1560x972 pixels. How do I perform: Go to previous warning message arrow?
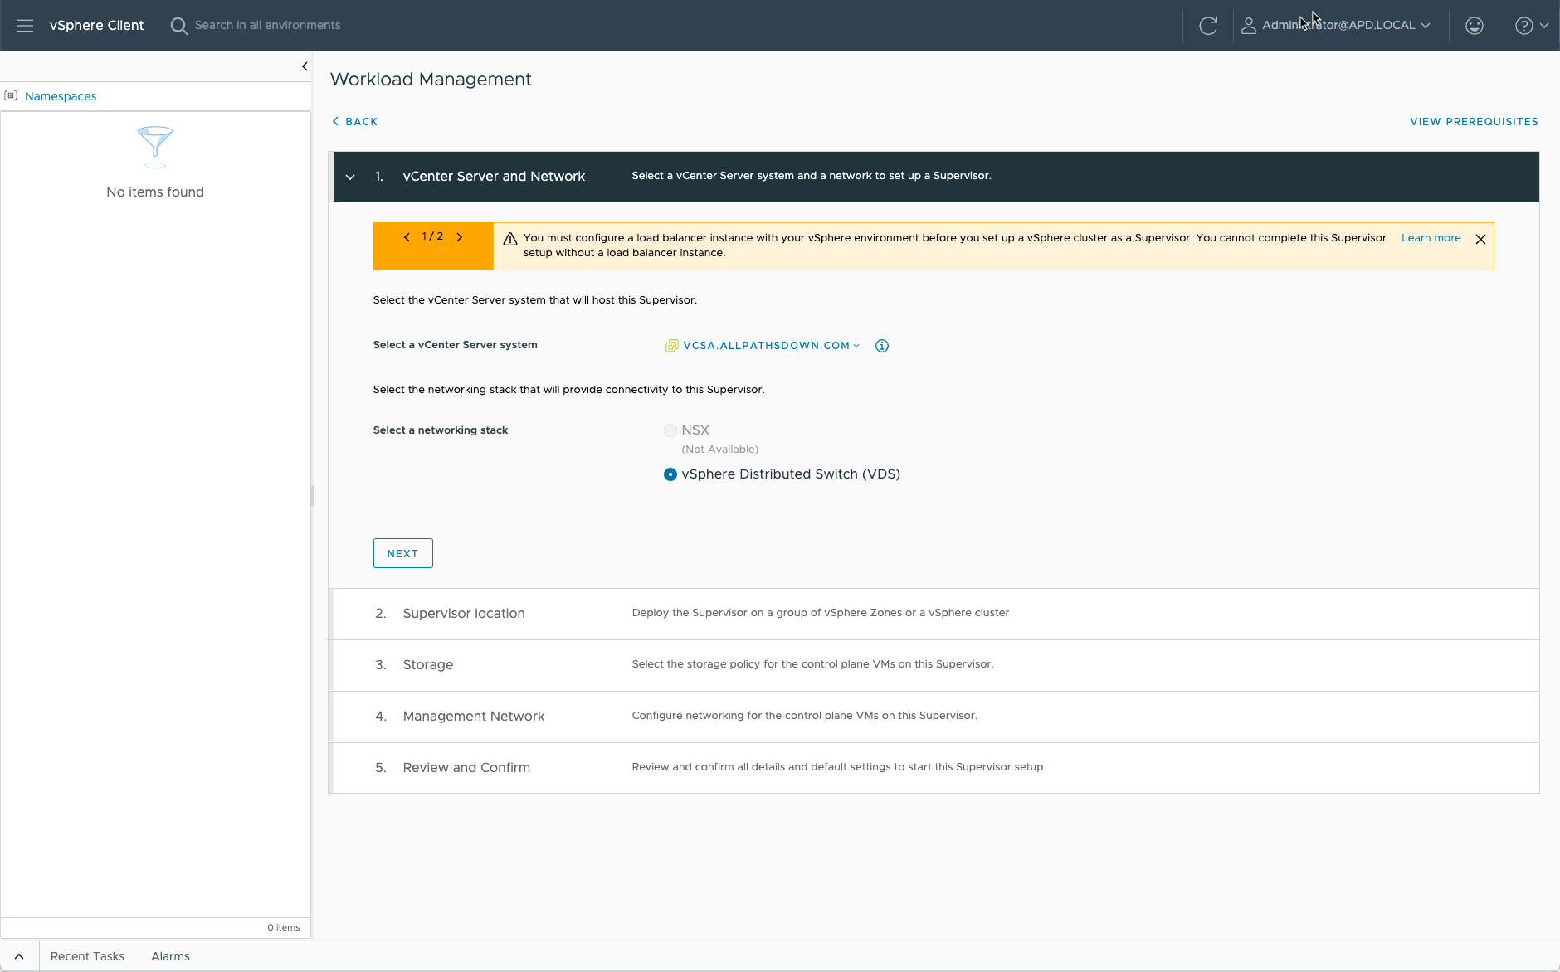tap(407, 237)
